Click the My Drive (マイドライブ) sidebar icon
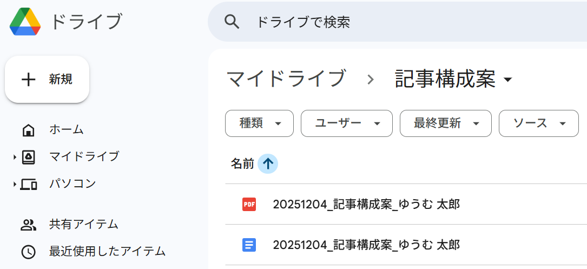The height and width of the screenshot is (269, 587). pyautogui.click(x=29, y=157)
